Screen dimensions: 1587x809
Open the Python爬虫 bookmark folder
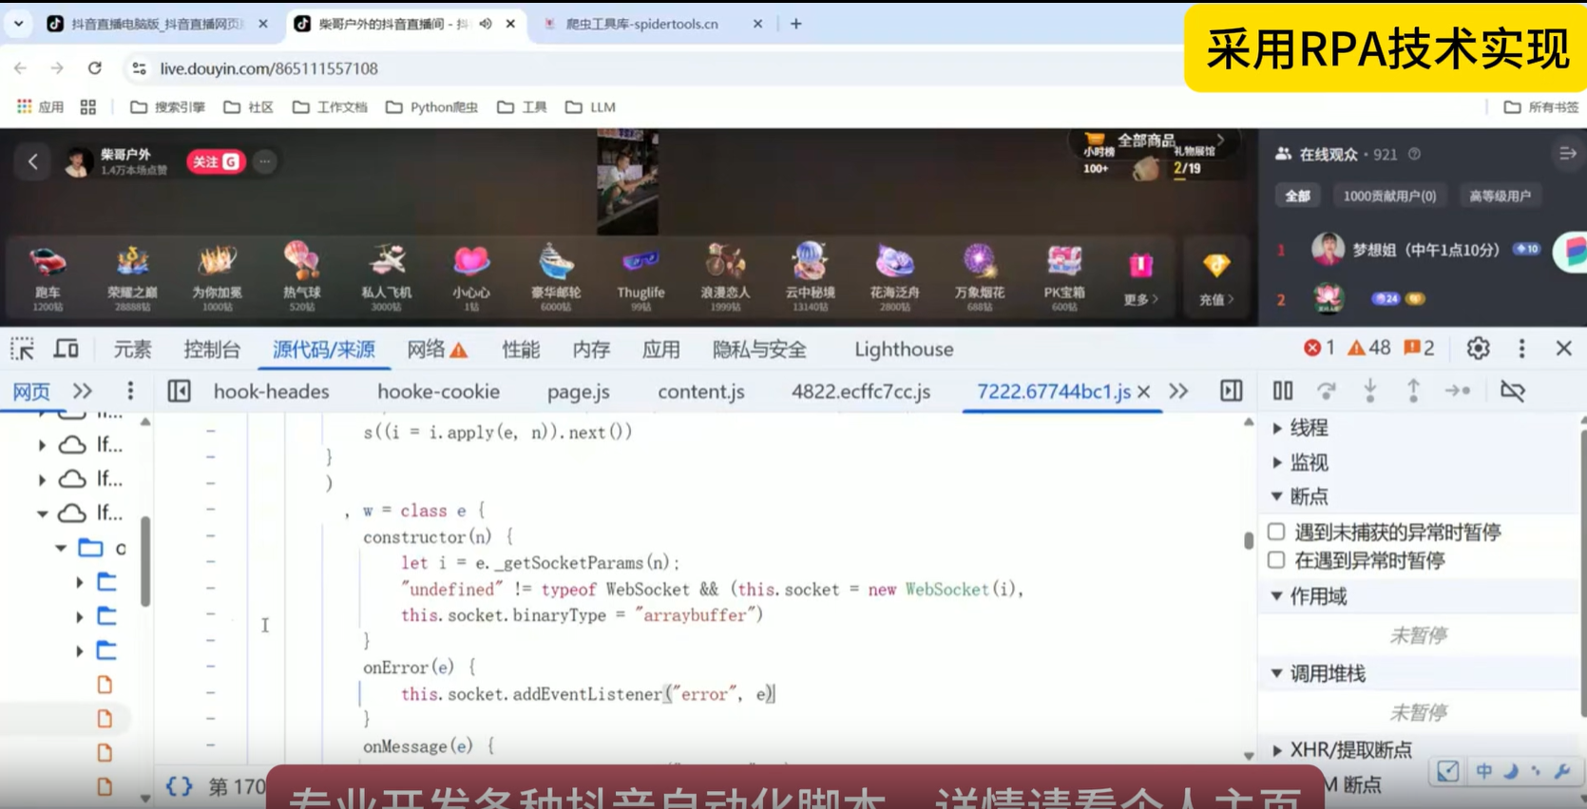(x=432, y=107)
